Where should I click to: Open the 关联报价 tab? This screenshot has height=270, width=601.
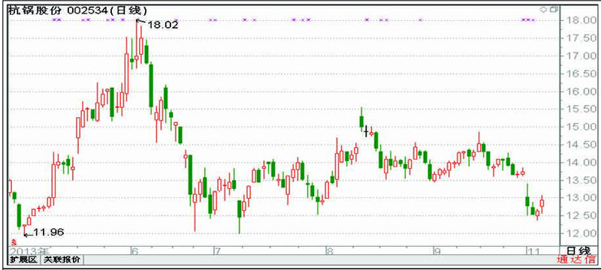[x=62, y=260]
